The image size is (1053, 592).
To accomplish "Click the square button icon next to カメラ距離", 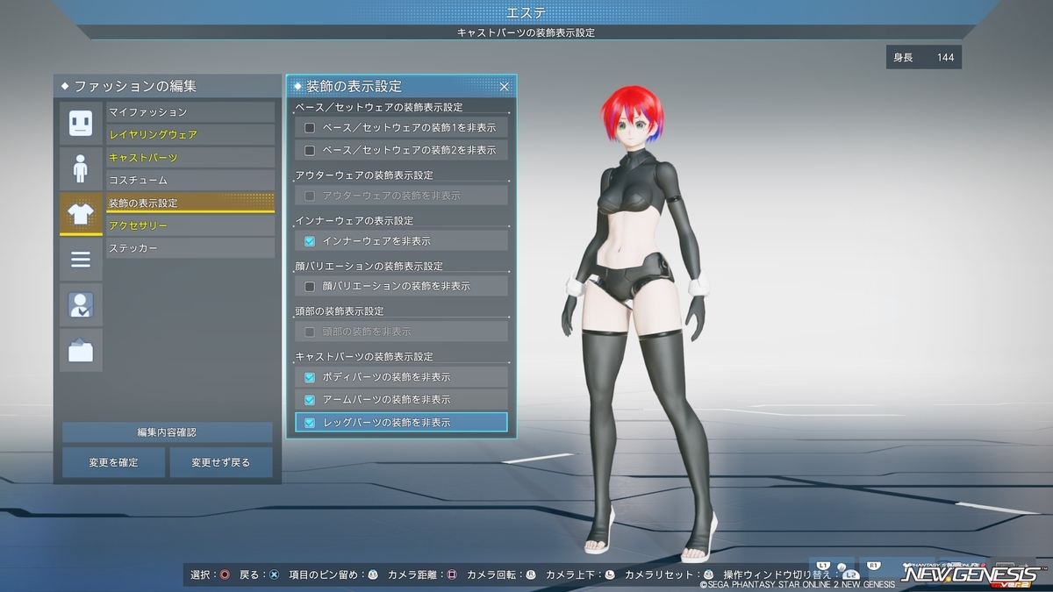I will [x=452, y=575].
